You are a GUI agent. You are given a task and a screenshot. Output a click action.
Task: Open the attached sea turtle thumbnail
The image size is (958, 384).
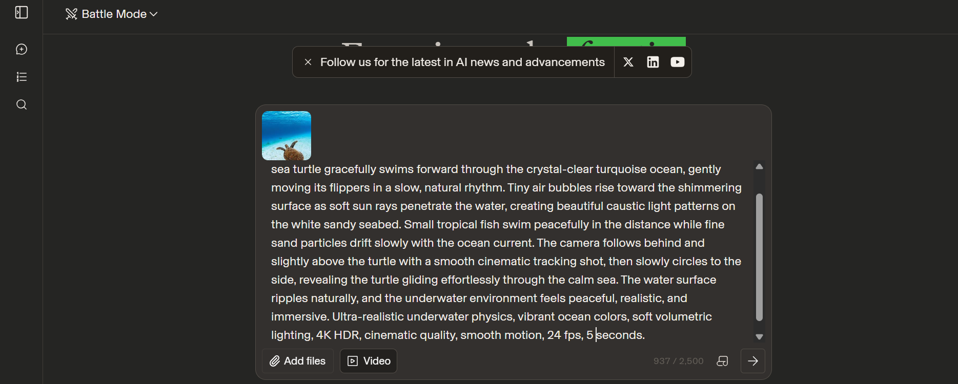tap(287, 136)
